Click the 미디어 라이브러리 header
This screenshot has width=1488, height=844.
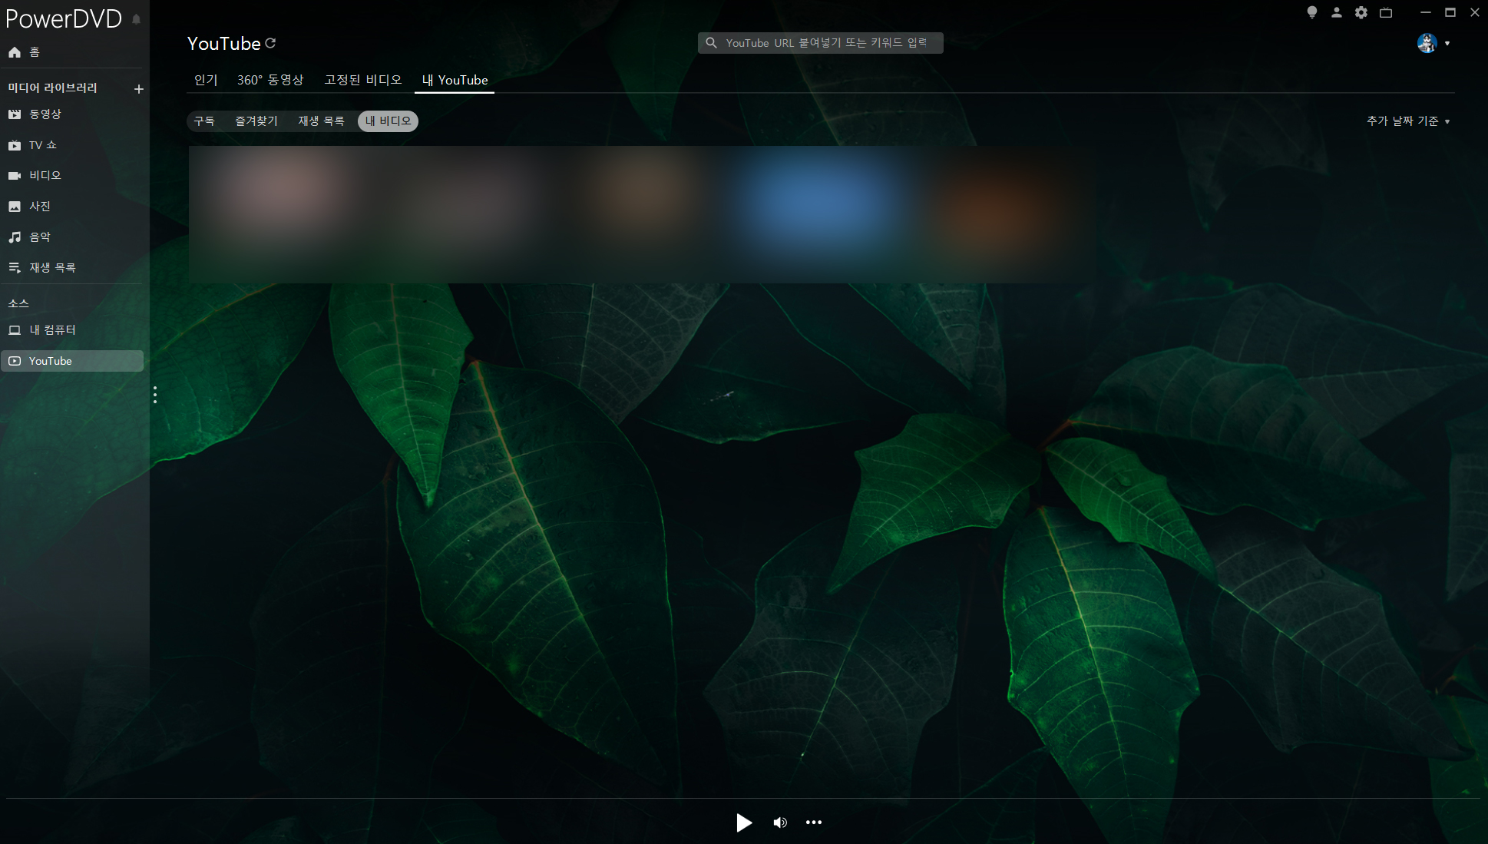tap(53, 88)
